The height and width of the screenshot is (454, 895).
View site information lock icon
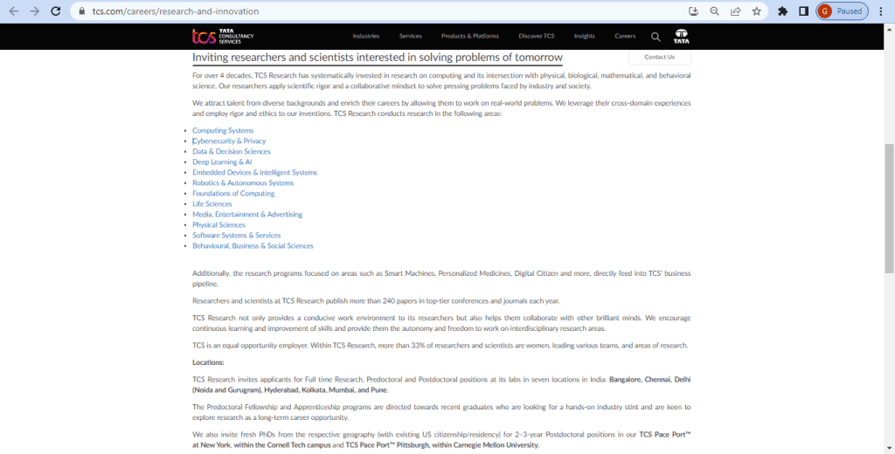[81, 10]
